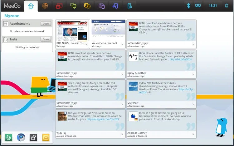Click the Microsoft account name
This screenshot has height=146, width=234.
(133, 103)
